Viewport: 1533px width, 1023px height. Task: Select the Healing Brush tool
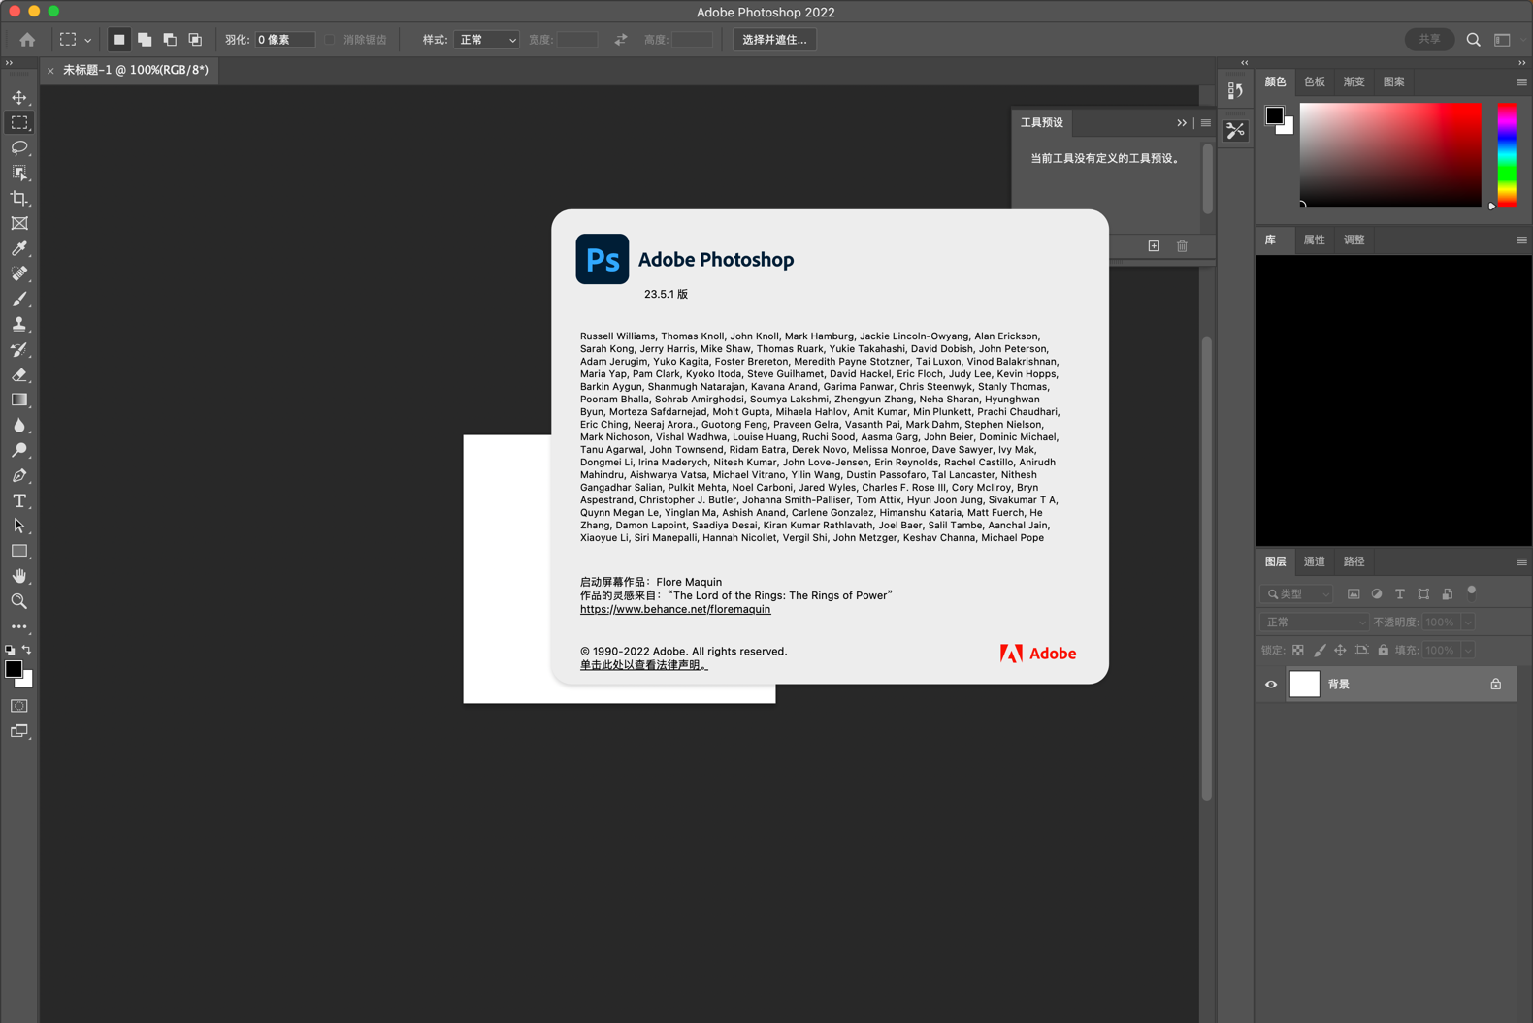tap(19, 274)
